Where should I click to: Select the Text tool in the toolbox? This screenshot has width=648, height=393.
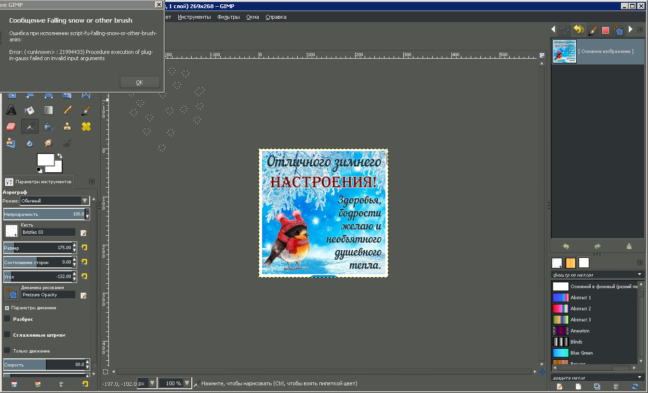[11, 111]
